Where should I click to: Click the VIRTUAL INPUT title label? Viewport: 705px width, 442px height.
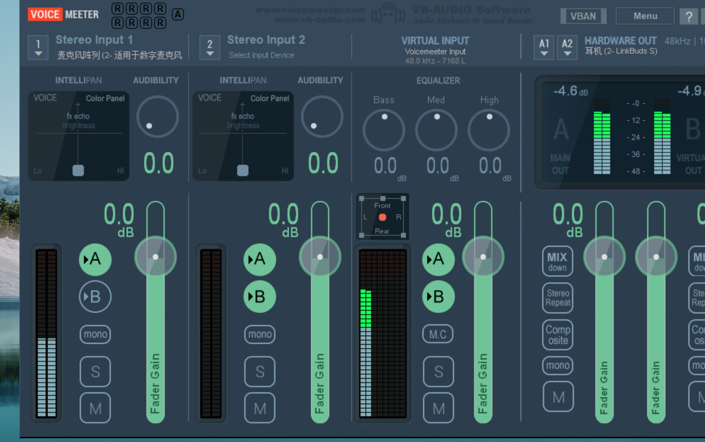[x=435, y=41]
